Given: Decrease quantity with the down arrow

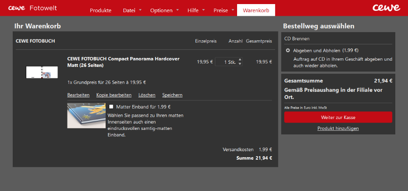Looking at the screenshot, I should tap(240, 64).
